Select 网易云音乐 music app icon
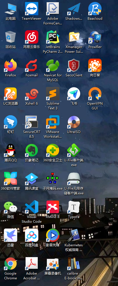 click(32, 37)
